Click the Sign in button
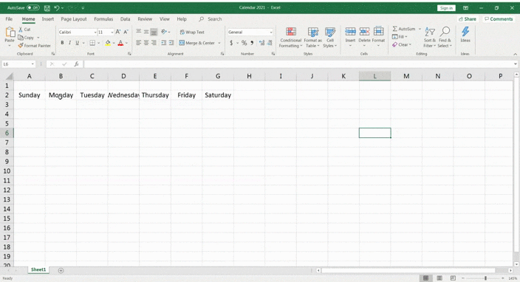Screen dimensions: 520x282 (446, 8)
